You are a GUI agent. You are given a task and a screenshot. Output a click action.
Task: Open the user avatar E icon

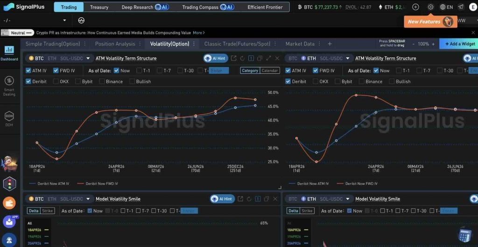pos(473,7)
